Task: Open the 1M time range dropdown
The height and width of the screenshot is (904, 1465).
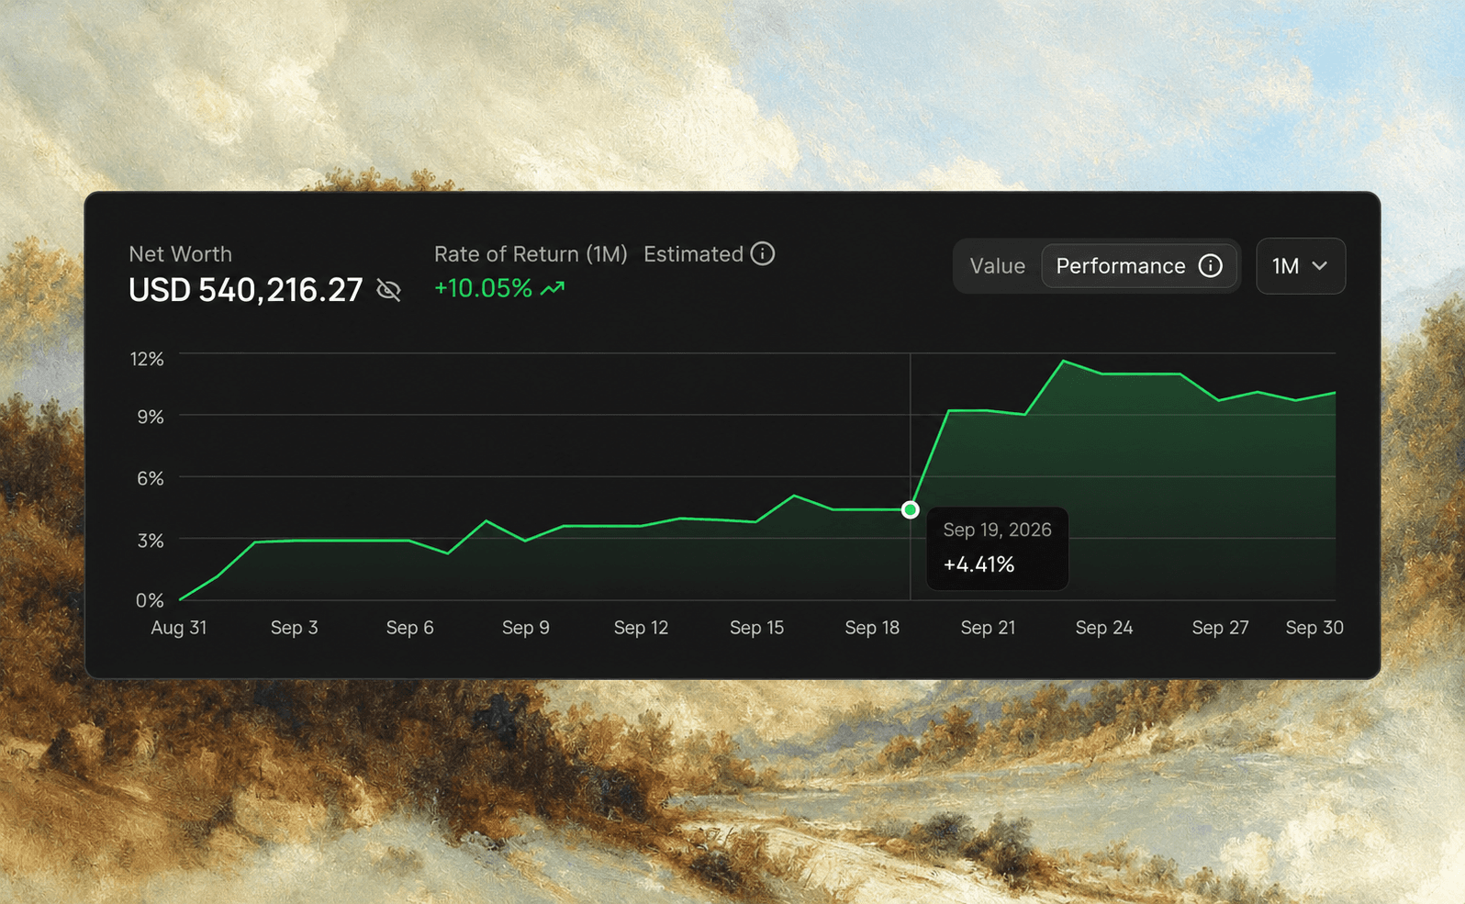Action: (x=1301, y=266)
